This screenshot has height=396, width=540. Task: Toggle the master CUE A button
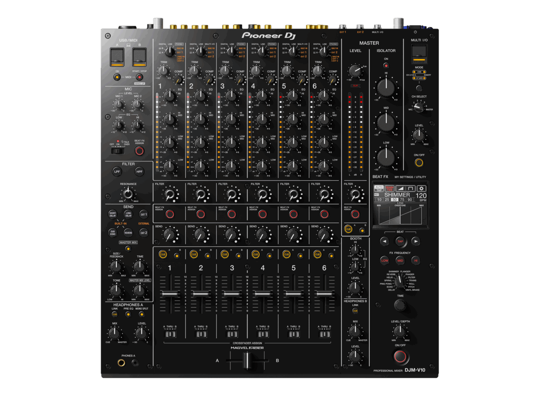click(348, 229)
